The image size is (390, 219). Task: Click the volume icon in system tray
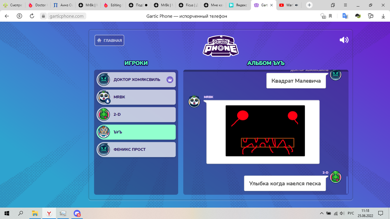tap(342, 213)
